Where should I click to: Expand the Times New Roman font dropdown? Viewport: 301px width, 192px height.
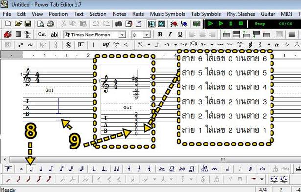pyautogui.click(x=122, y=35)
